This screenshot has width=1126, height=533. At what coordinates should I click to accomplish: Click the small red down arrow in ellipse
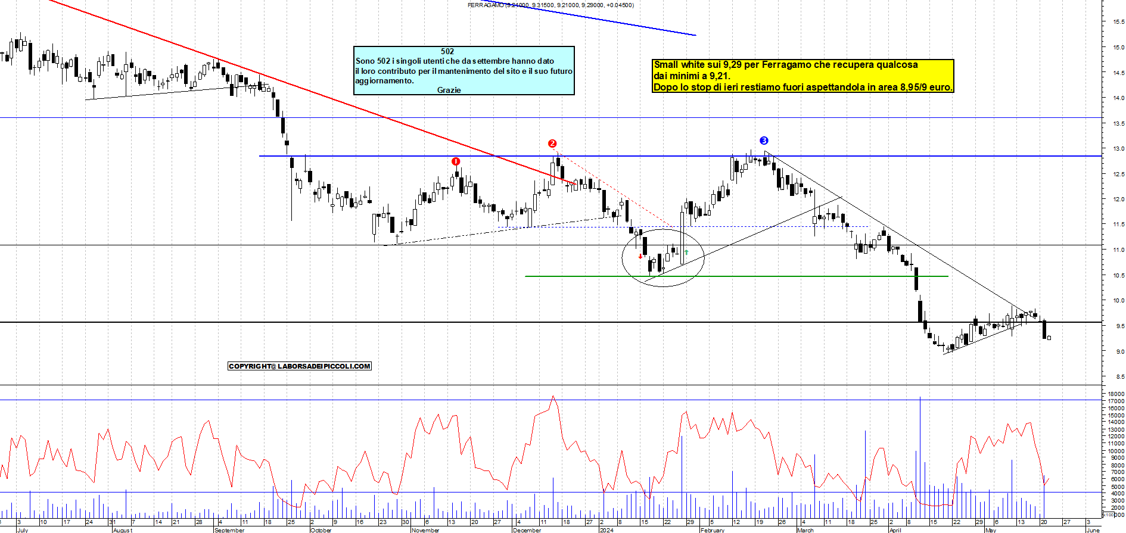point(640,256)
